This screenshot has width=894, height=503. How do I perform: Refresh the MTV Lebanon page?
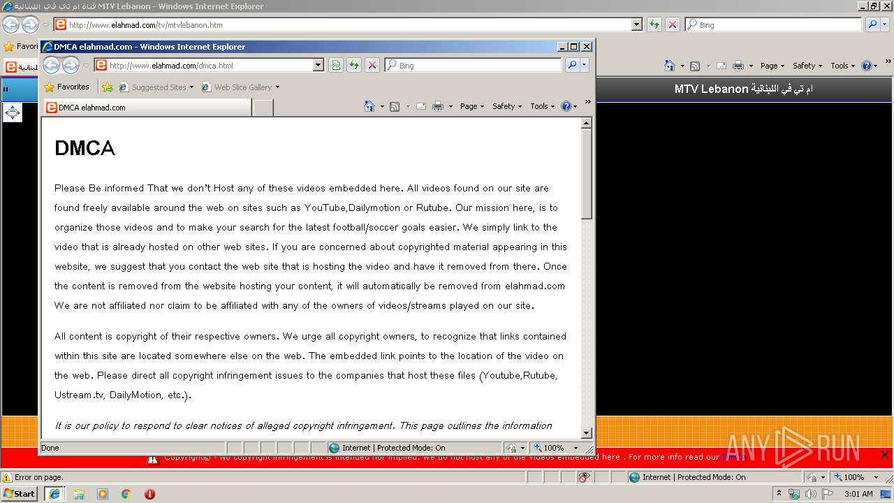point(654,24)
